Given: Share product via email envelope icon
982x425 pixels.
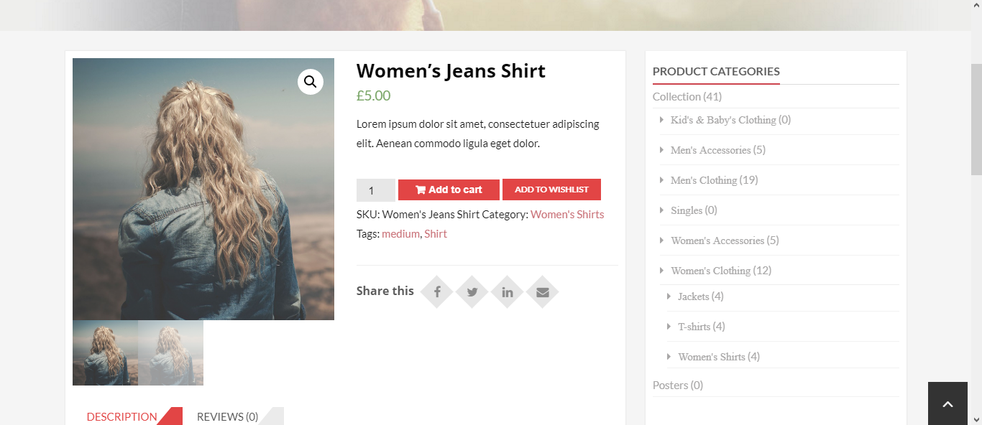Looking at the screenshot, I should [543, 292].
